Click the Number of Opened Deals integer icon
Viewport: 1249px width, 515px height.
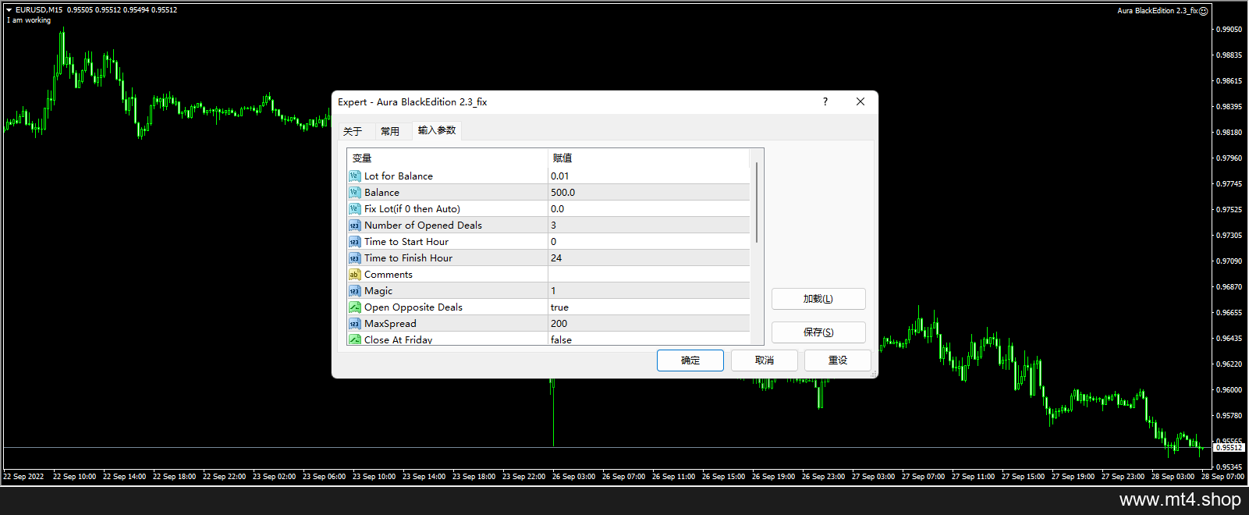(x=354, y=226)
